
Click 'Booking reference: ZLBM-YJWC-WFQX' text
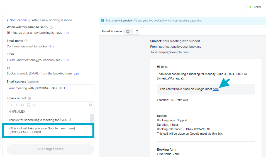pos(183,129)
